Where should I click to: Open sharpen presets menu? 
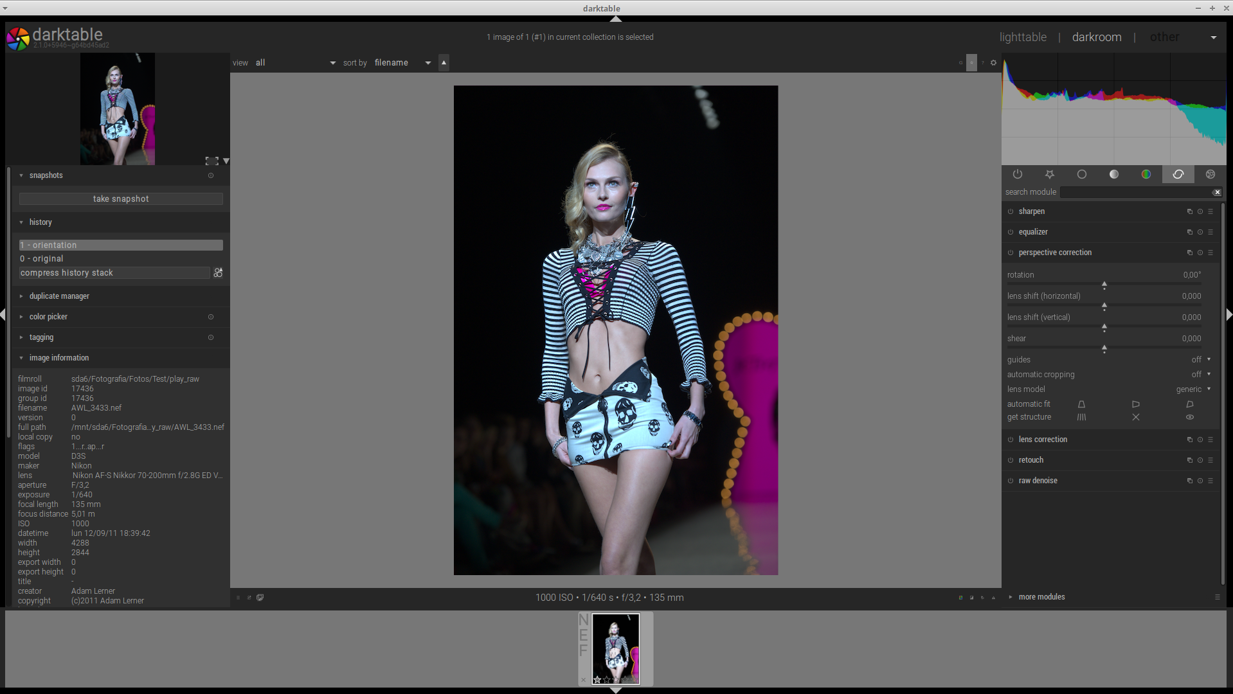(x=1210, y=211)
